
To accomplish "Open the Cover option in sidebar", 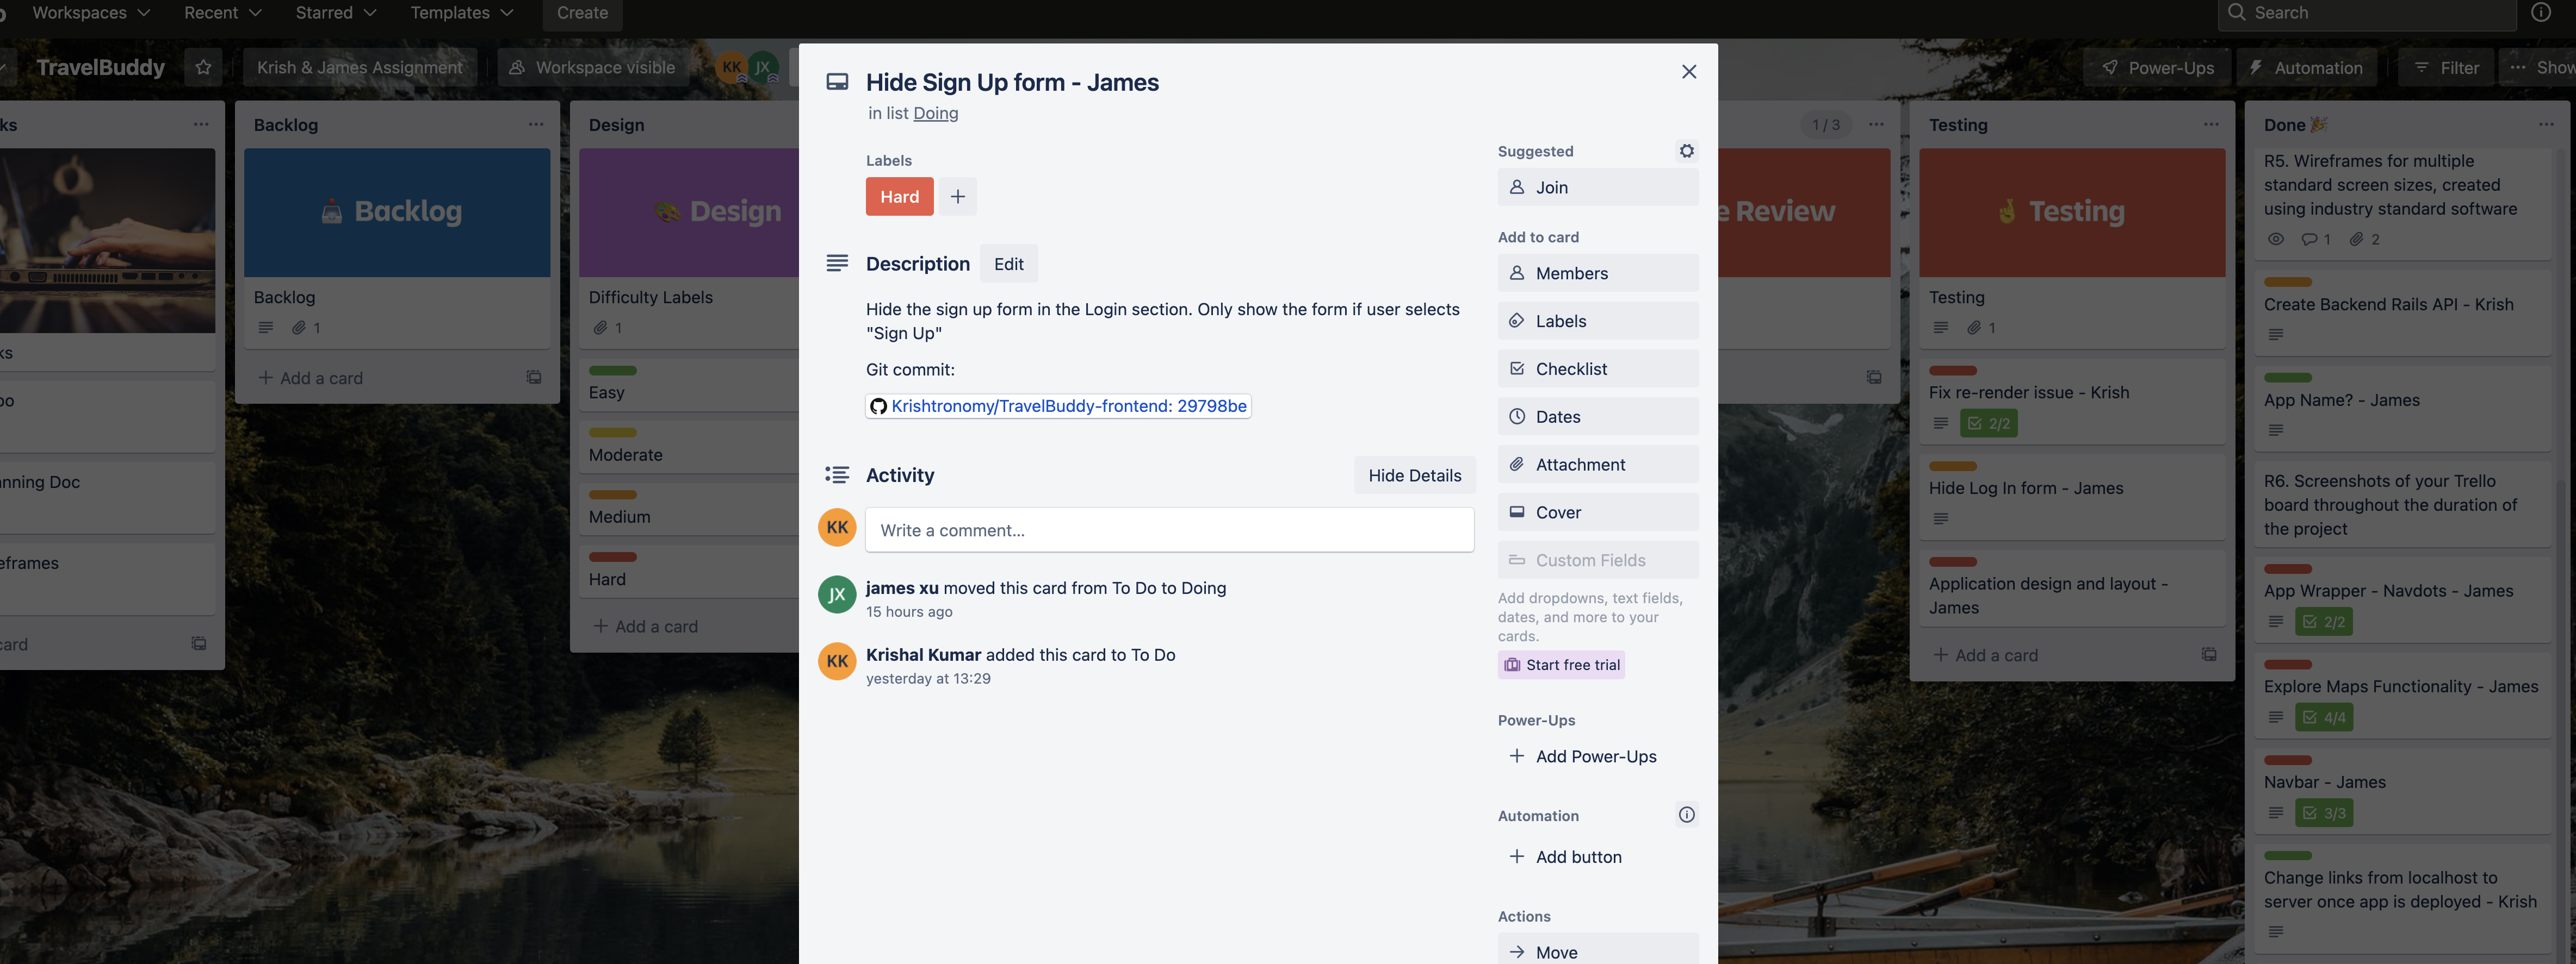I will [1597, 512].
